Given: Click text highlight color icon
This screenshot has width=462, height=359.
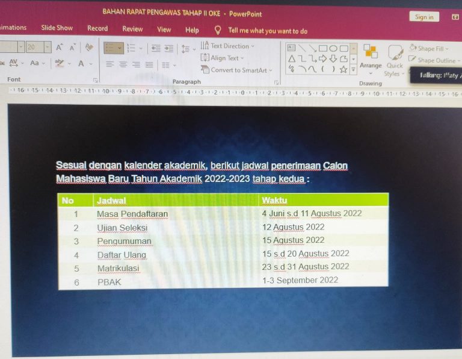Looking at the screenshot, I should 59,63.
